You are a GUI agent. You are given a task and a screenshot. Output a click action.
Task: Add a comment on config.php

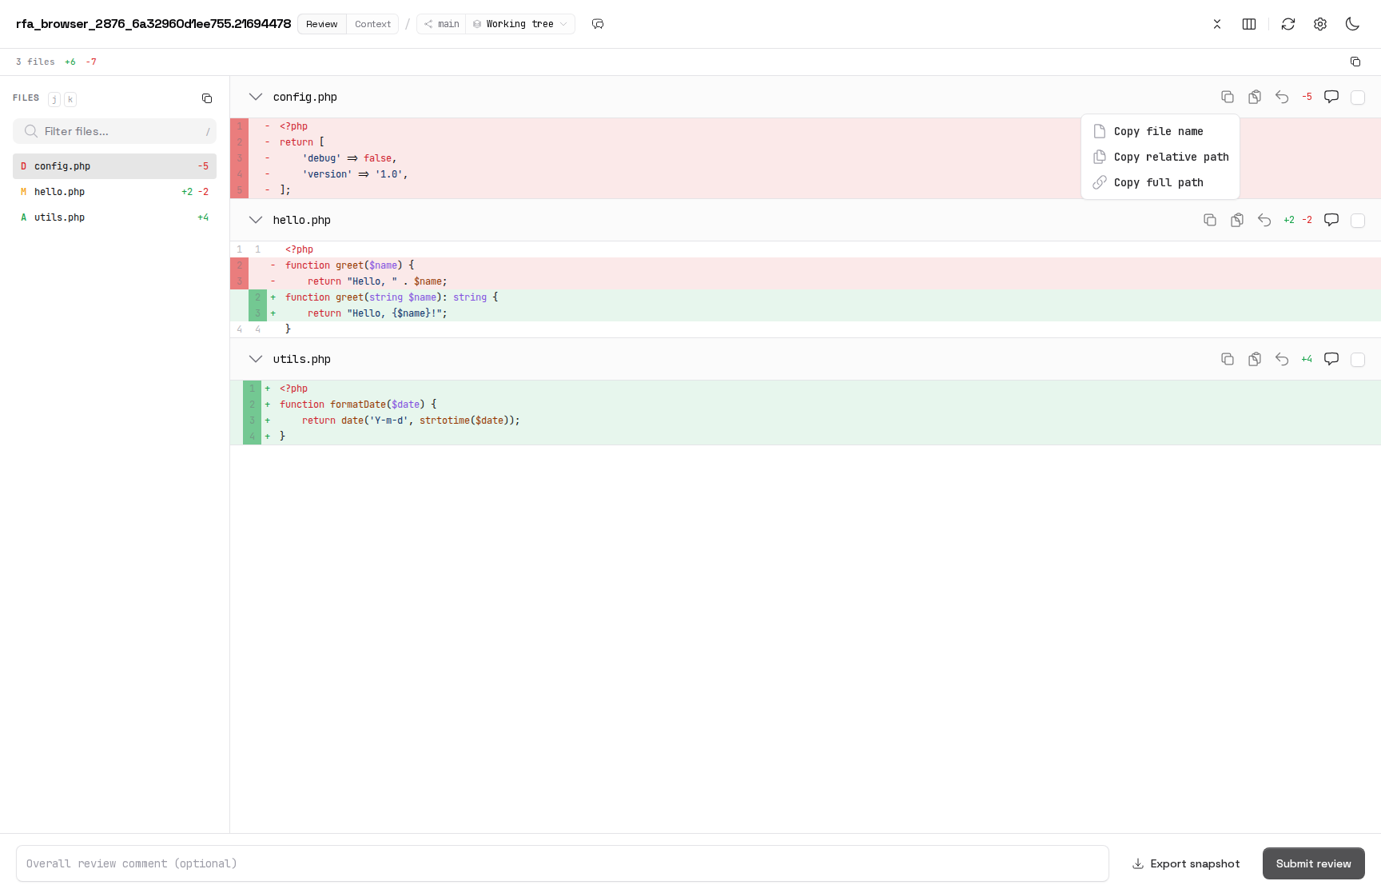[1331, 97]
